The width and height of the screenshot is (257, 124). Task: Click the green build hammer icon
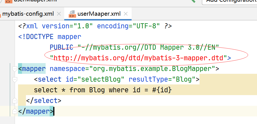pyautogui.click(x=193, y=1)
